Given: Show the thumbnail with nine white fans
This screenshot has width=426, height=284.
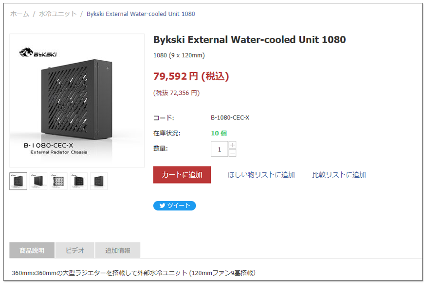Looking at the screenshot, I should coord(58,181).
